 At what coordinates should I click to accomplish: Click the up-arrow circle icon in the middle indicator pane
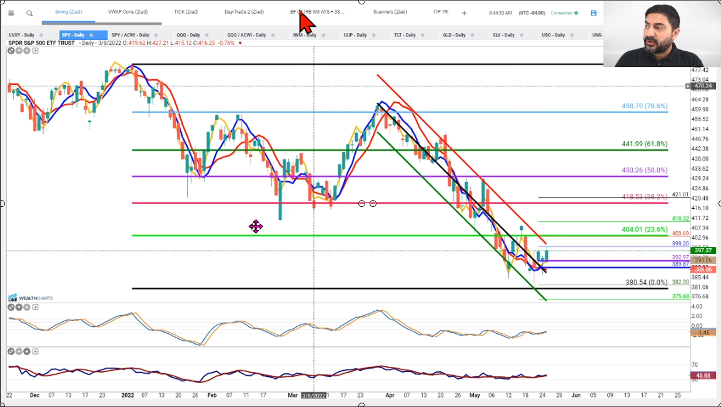[x=27, y=307]
